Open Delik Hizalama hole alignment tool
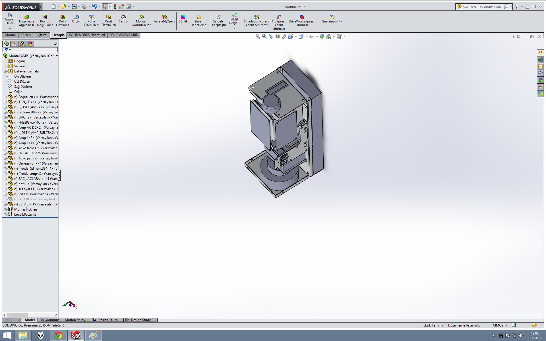This screenshot has width=546, height=341. [x=63, y=21]
